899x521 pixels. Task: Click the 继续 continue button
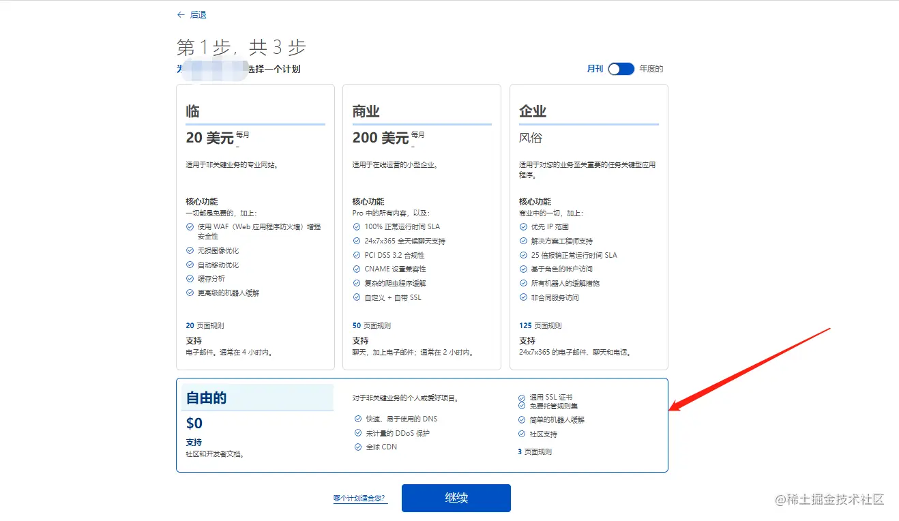pyautogui.click(x=456, y=498)
